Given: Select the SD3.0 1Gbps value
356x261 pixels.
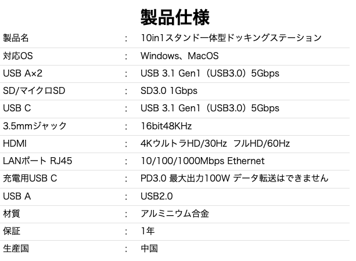Looking at the screenshot, I should click(x=169, y=90).
